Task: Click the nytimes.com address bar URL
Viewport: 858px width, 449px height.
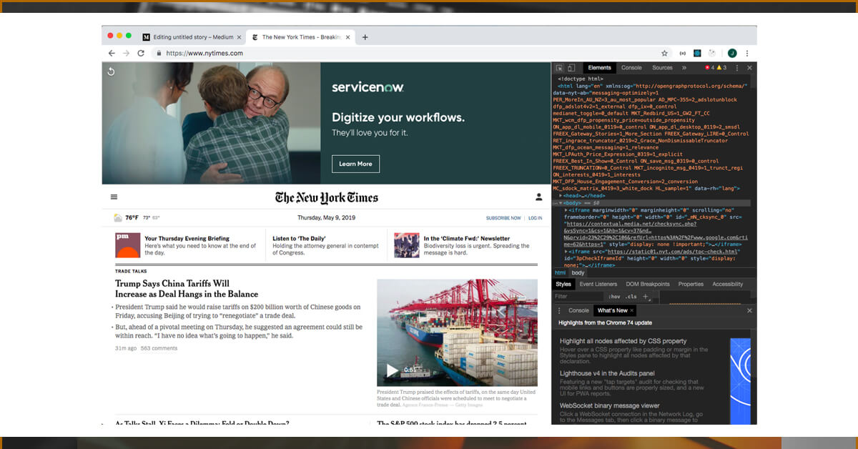Action: (x=204, y=53)
